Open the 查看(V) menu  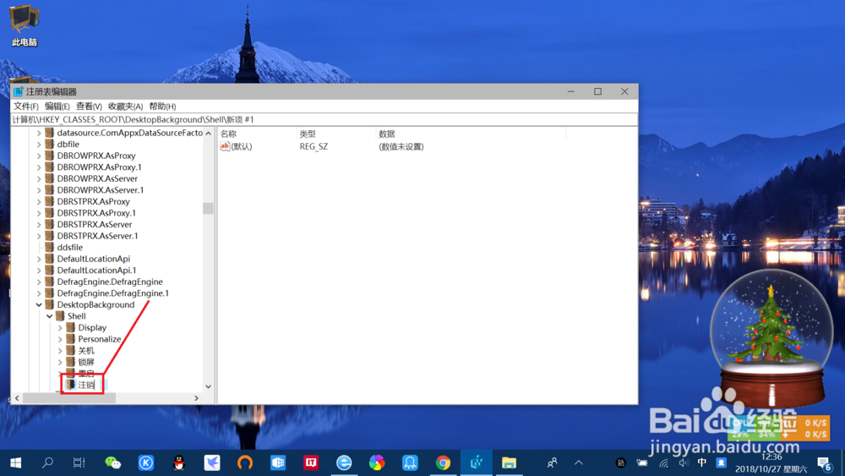point(89,107)
